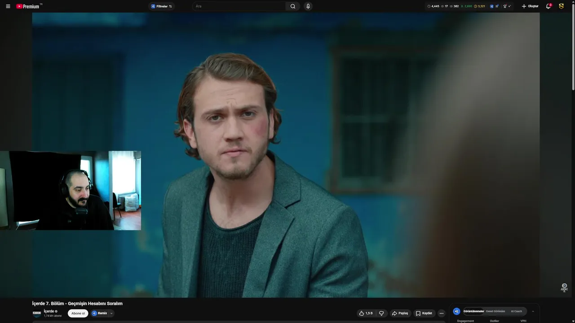Click the İçerde channel avatar
This screenshot has width=575, height=323.
[x=37, y=313]
